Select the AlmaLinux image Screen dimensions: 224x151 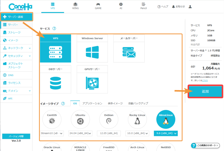(166, 119)
